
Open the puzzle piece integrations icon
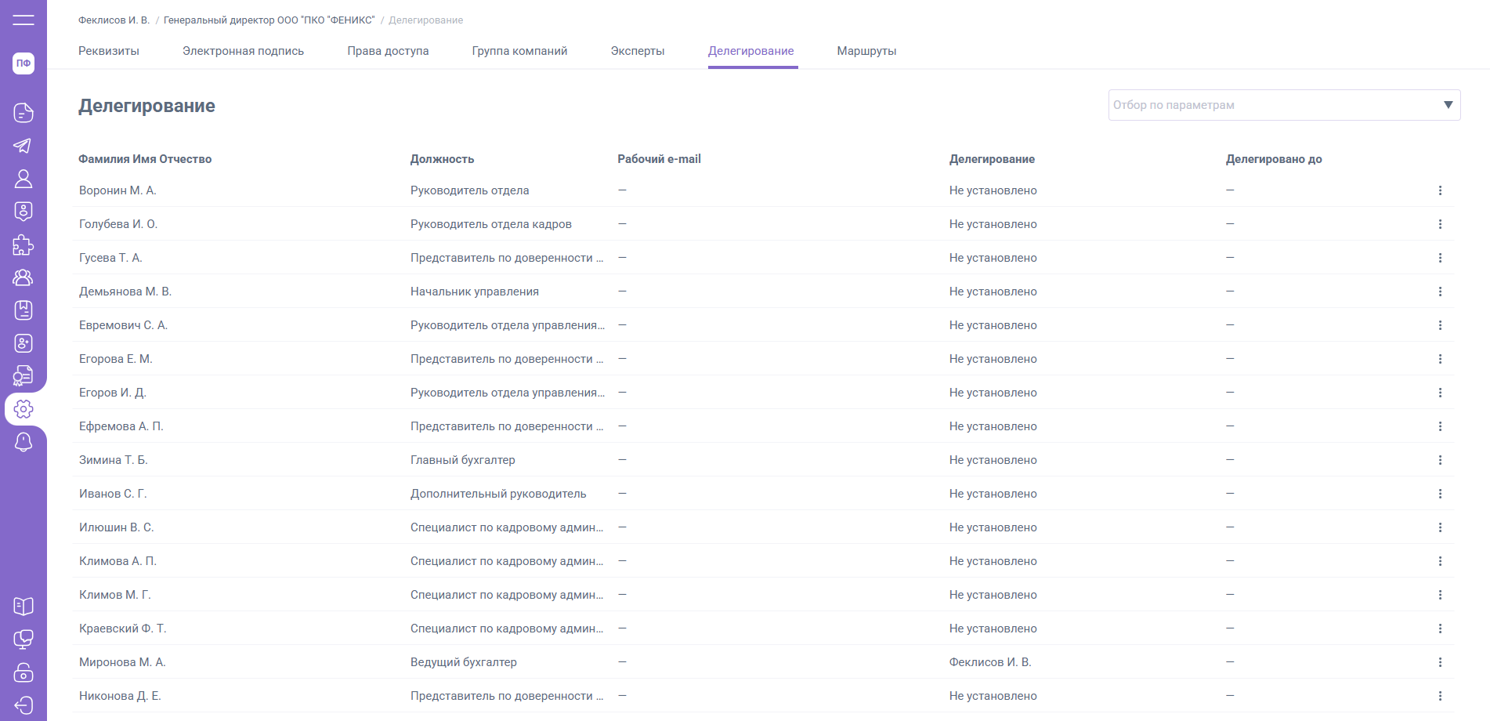coord(24,245)
